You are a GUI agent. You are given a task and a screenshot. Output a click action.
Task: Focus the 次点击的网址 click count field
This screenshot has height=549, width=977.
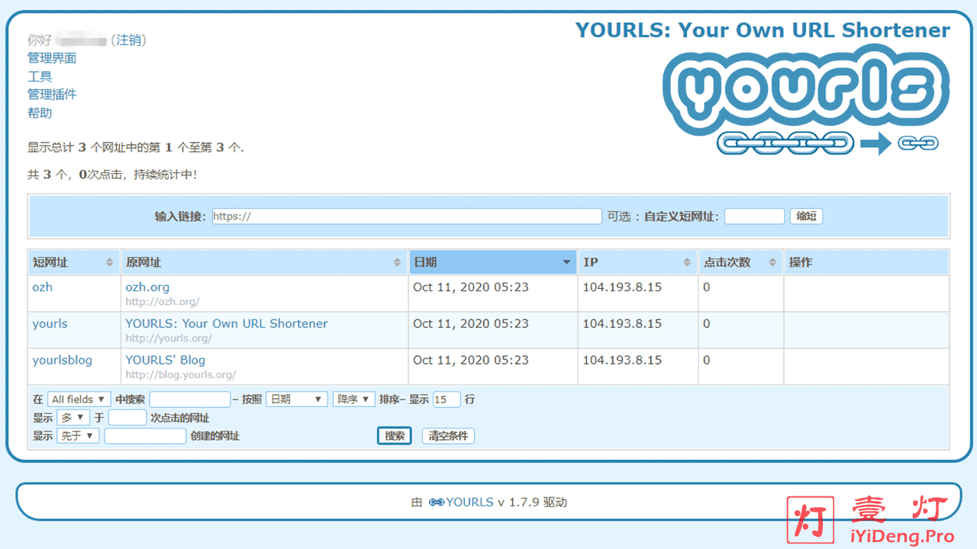click(127, 418)
